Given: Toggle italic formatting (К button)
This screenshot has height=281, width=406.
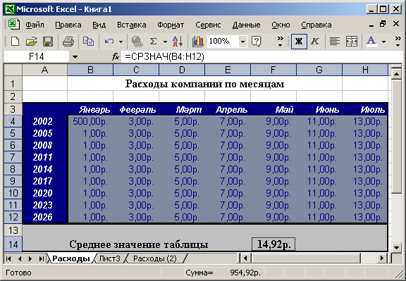Looking at the screenshot, I should [315, 41].
